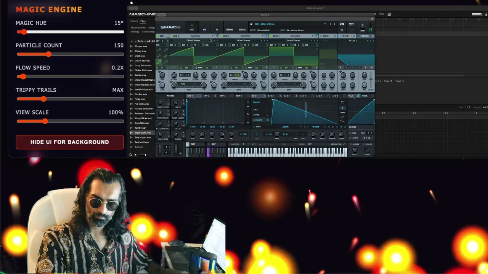This screenshot has height=274, width=488.
Task: Click the Serum MAIN volume knob
Action: [362, 26]
